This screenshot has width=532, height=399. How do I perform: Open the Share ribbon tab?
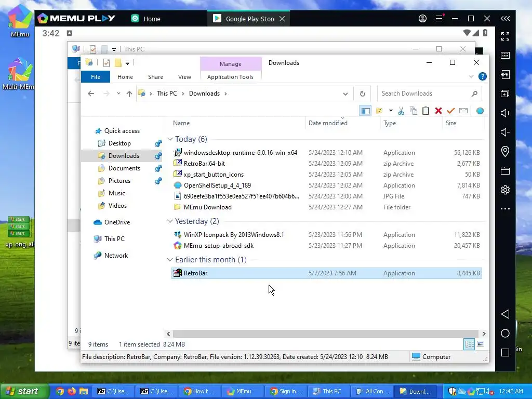155,77
